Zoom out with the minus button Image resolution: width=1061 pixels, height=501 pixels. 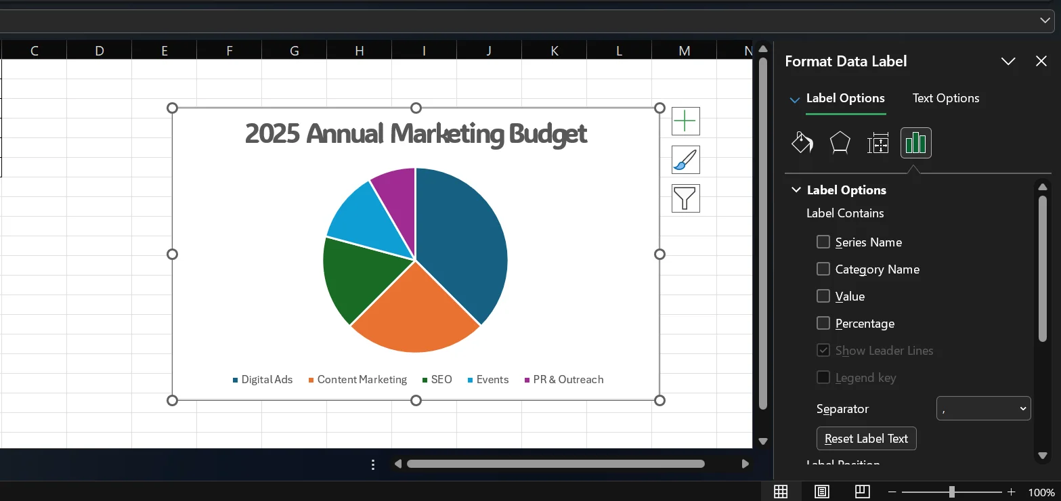click(892, 492)
